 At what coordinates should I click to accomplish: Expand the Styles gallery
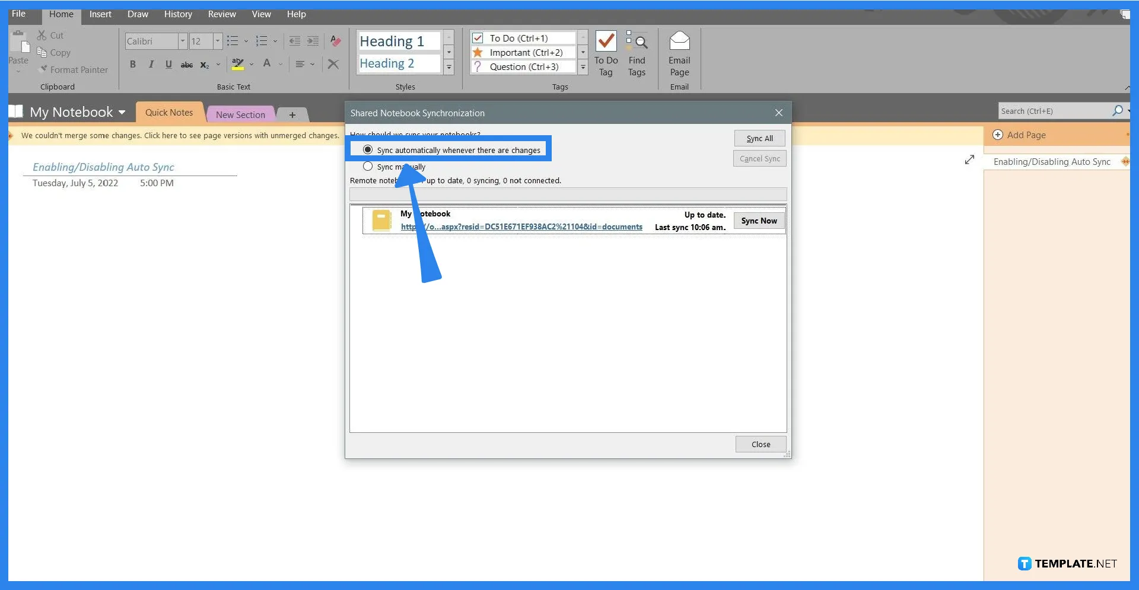448,67
